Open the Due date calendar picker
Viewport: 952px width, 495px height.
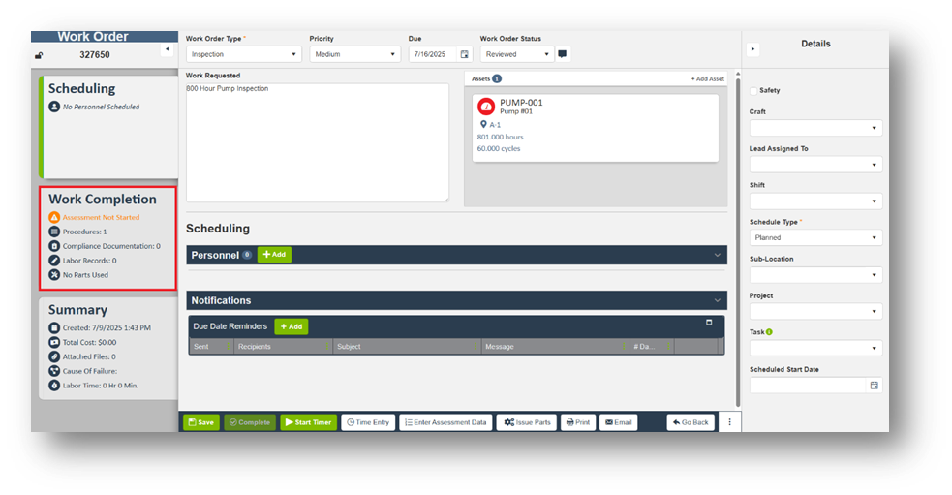pos(464,55)
